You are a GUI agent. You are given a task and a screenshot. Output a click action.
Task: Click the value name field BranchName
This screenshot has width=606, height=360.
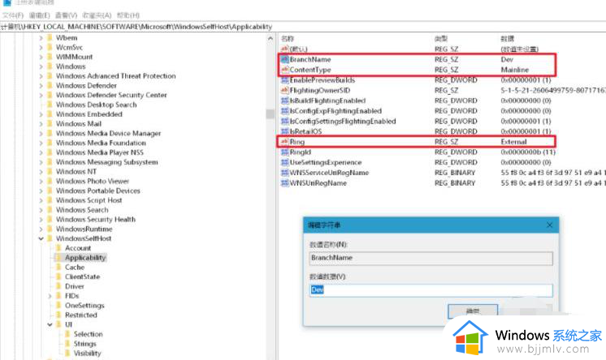click(431, 258)
